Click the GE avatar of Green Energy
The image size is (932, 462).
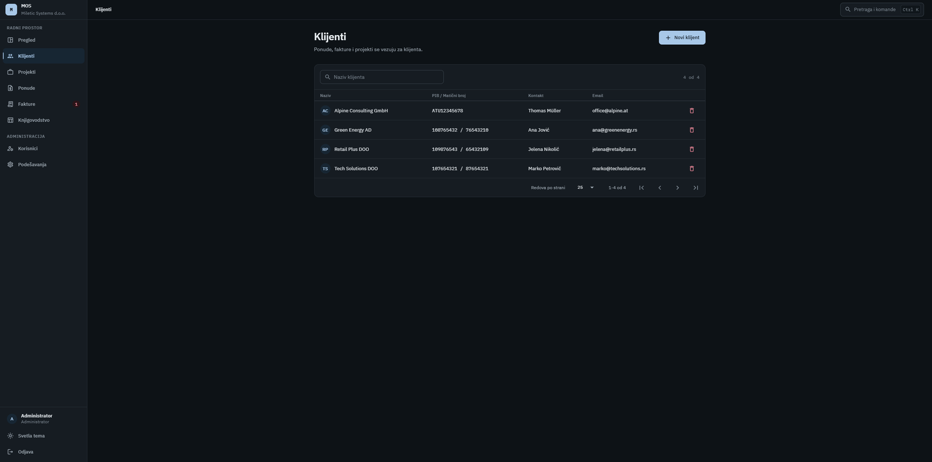coord(325,130)
